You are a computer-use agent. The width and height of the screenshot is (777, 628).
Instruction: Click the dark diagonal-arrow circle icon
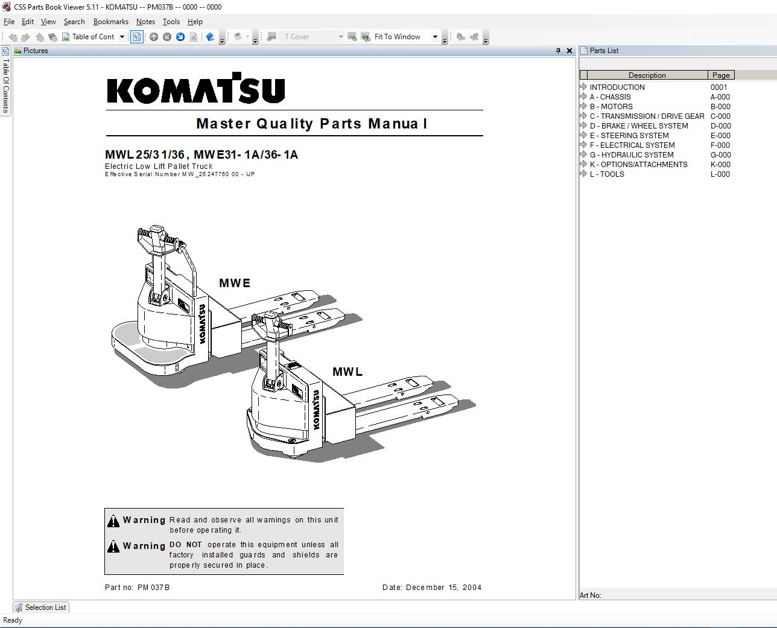167,37
